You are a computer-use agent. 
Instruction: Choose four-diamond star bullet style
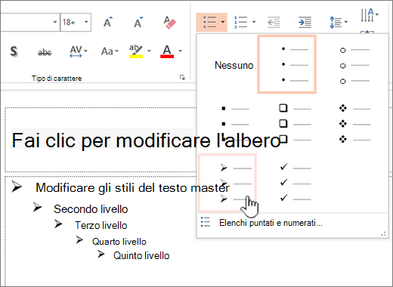(354, 123)
